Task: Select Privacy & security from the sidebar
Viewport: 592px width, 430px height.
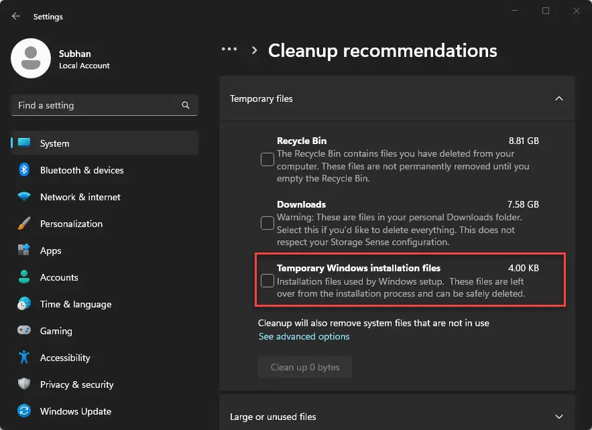Action: [24, 384]
